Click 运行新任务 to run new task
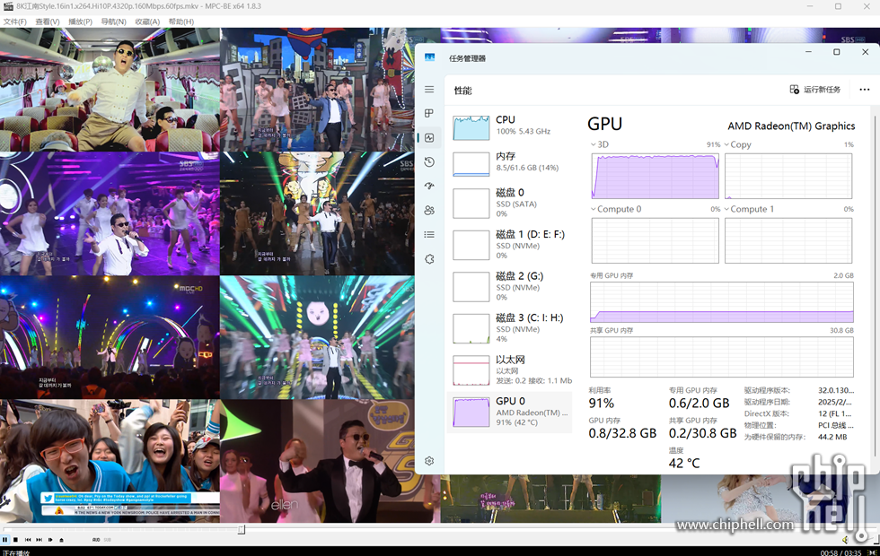 click(815, 90)
